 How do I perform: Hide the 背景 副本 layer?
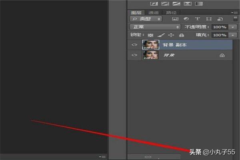[x=134, y=44]
